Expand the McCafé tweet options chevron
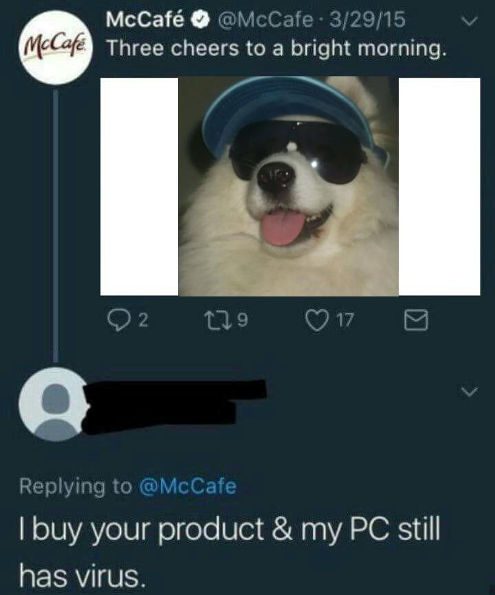Screen dimensions: 495x595 pyautogui.click(x=470, y=21)
